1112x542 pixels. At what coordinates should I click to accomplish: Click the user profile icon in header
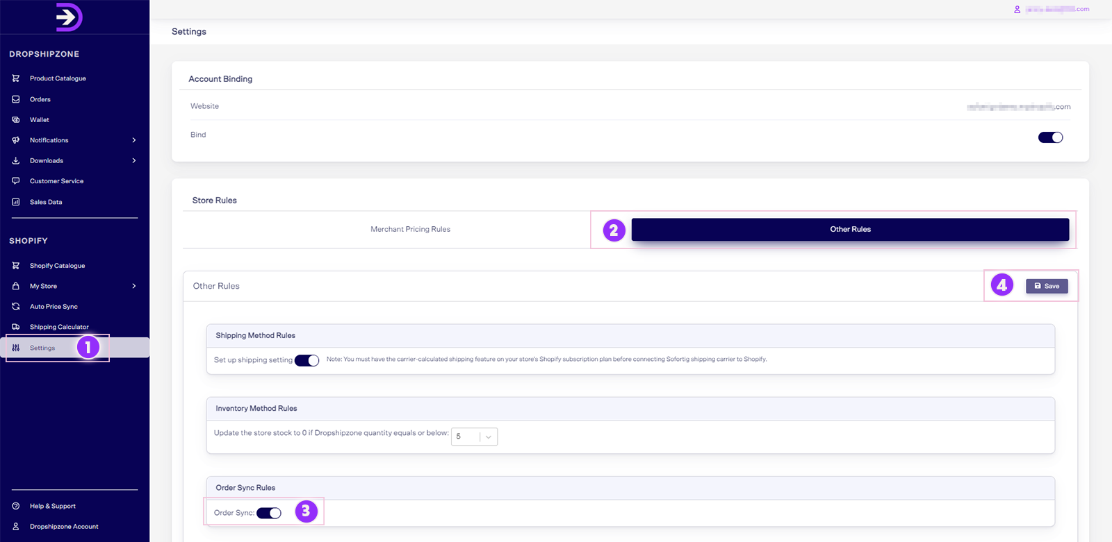coord(1017,9)
